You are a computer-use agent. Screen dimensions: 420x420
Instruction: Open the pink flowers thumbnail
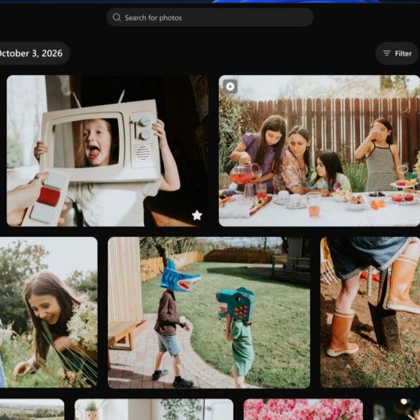(x=303, y=410)
